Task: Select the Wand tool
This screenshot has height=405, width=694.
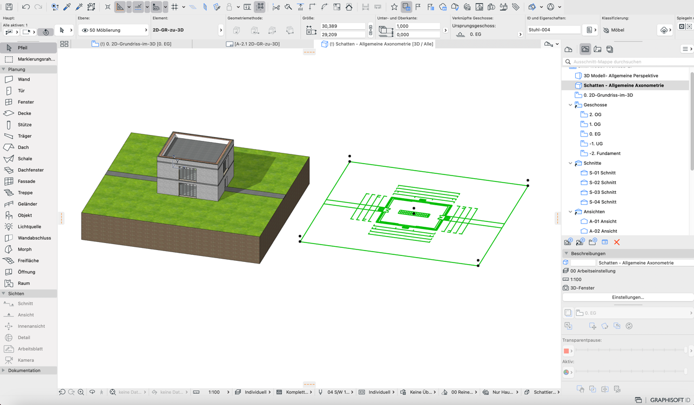Action: pos(29,79)
